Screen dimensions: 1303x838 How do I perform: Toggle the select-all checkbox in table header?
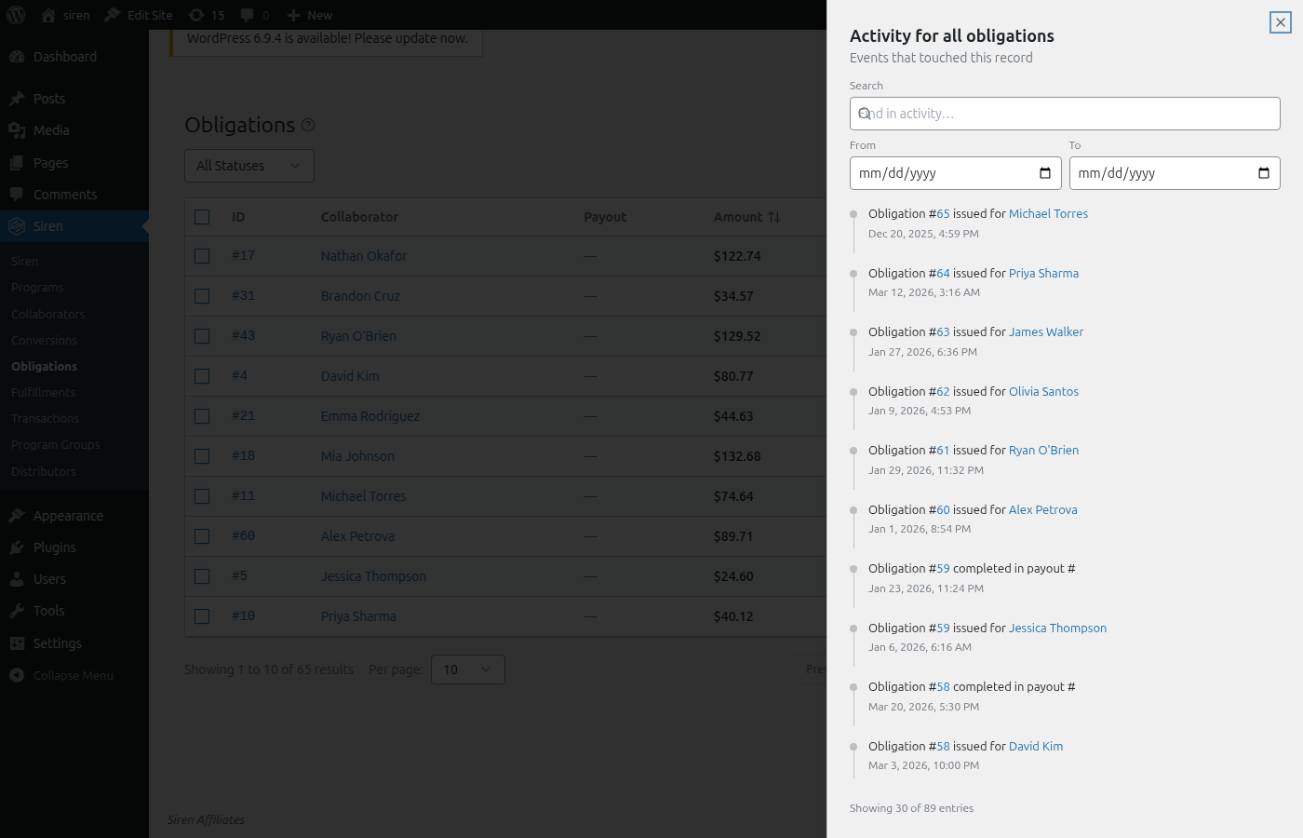click(202, 217)
